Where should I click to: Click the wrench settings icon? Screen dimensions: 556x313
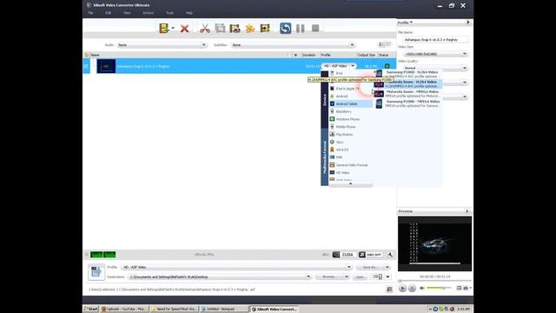pos(390,255)
